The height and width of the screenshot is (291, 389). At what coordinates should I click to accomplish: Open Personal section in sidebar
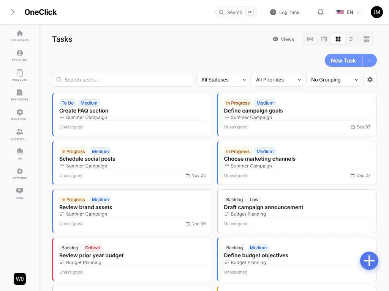pos(20,56)
